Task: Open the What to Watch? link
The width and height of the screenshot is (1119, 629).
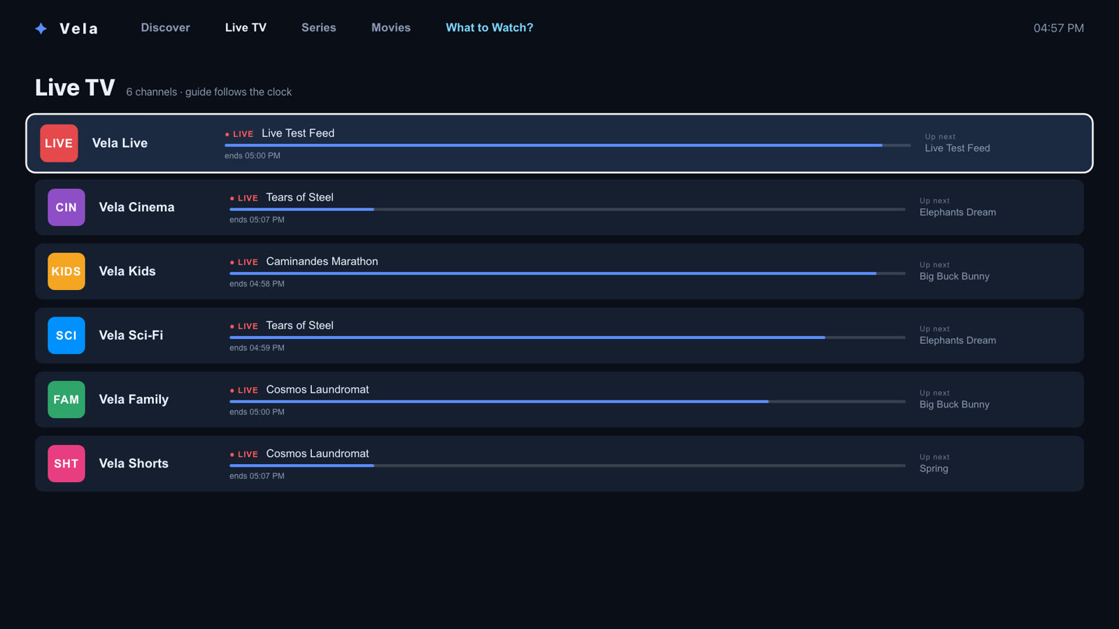Action: click(x=490, y=28)
